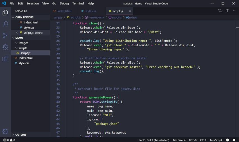Open the Terminal menu
Image resolution: width=239 pixels, height=142 pixels.
[x=78, y=3]
